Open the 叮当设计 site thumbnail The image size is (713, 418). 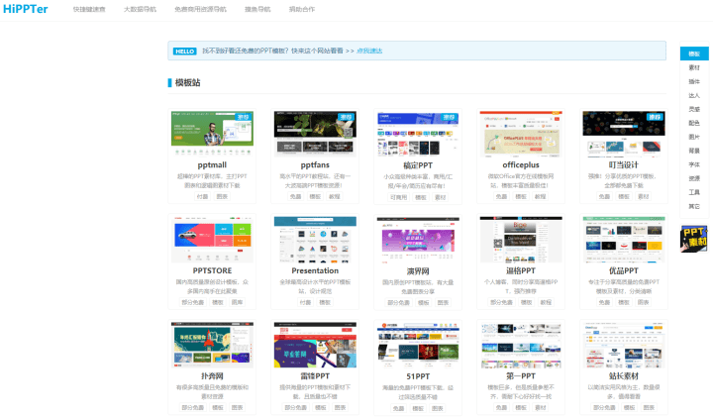pos(624,134)
